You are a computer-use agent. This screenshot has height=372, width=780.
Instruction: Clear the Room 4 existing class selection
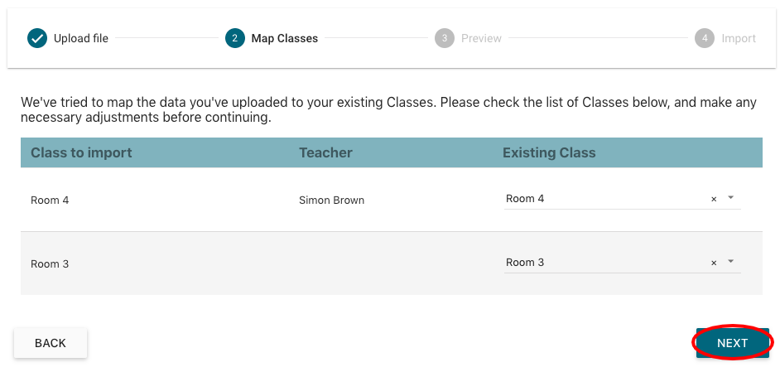point(714,199)
